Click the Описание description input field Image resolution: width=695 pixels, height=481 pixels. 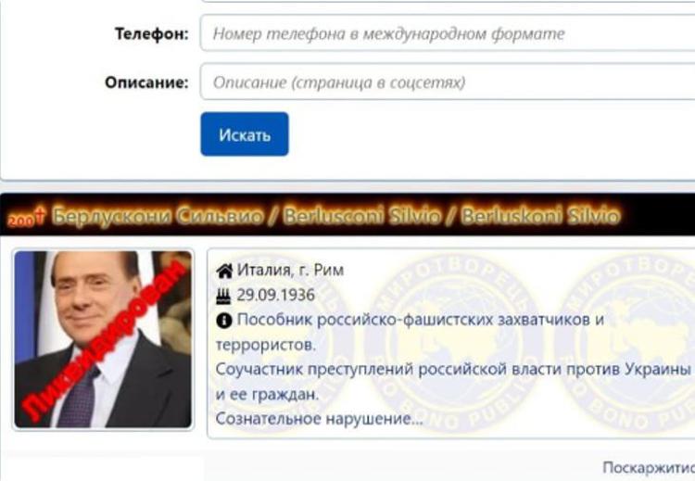tap(448, 82)
